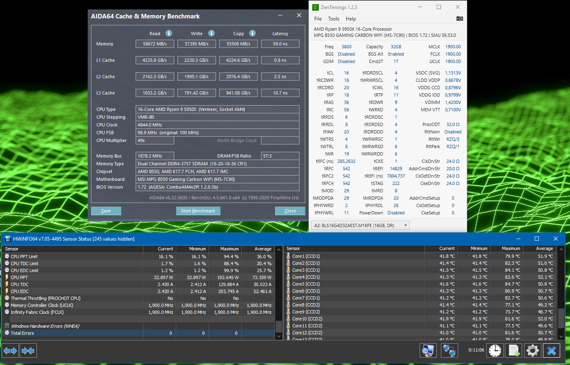Click the Capacity 32GB value in ZenTimings
This screenshot has width=570, height=365.
pos(396,47)
